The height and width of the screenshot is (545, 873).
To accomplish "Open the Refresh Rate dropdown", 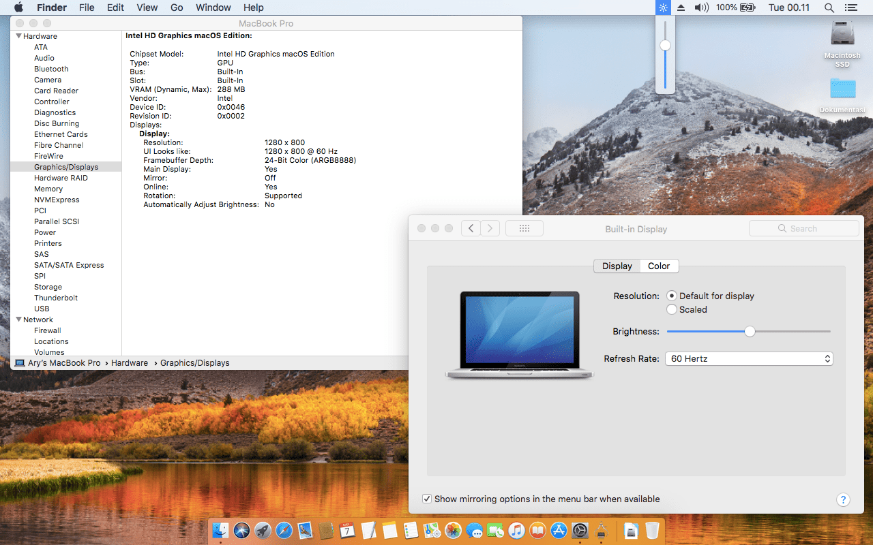I will click(749, 358).
